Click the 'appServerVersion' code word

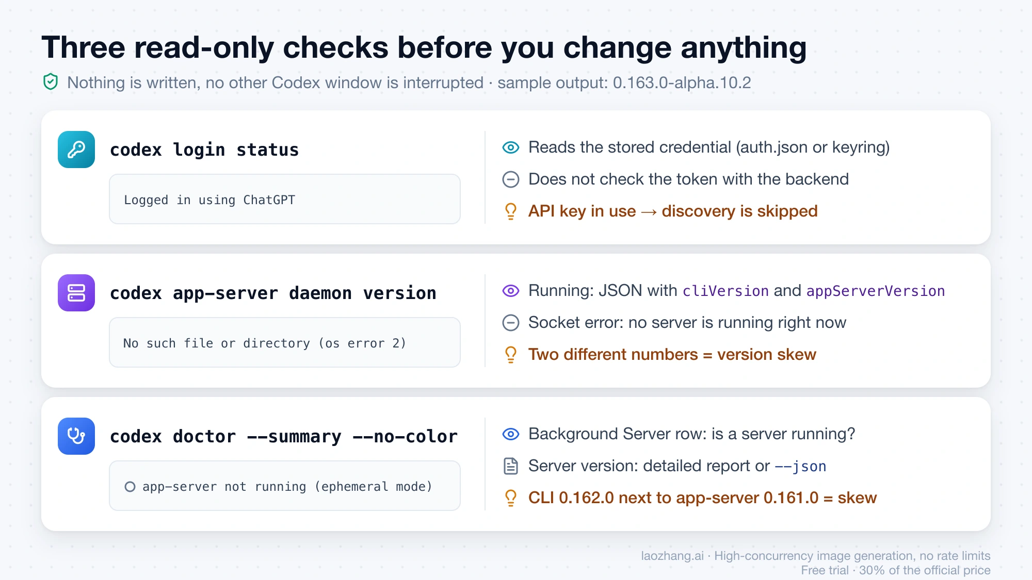click(x=876, y=291)
